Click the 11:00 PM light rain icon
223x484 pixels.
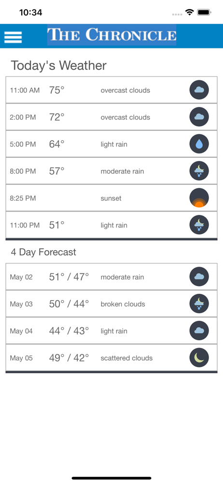(x=199, y=225)
